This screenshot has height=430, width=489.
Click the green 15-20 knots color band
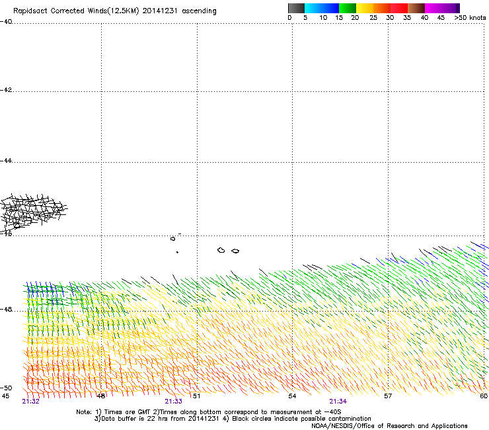click(x=348, y=8)
